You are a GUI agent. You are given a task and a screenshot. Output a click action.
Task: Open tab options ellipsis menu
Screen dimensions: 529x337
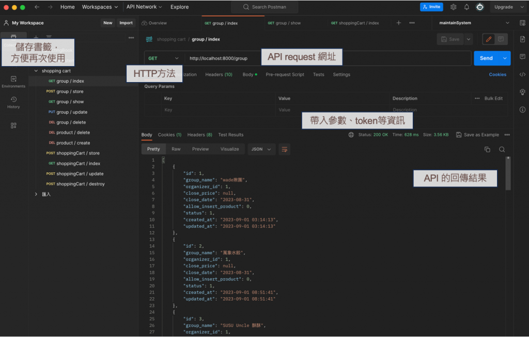pyautogui.click(x=412, y=23)
